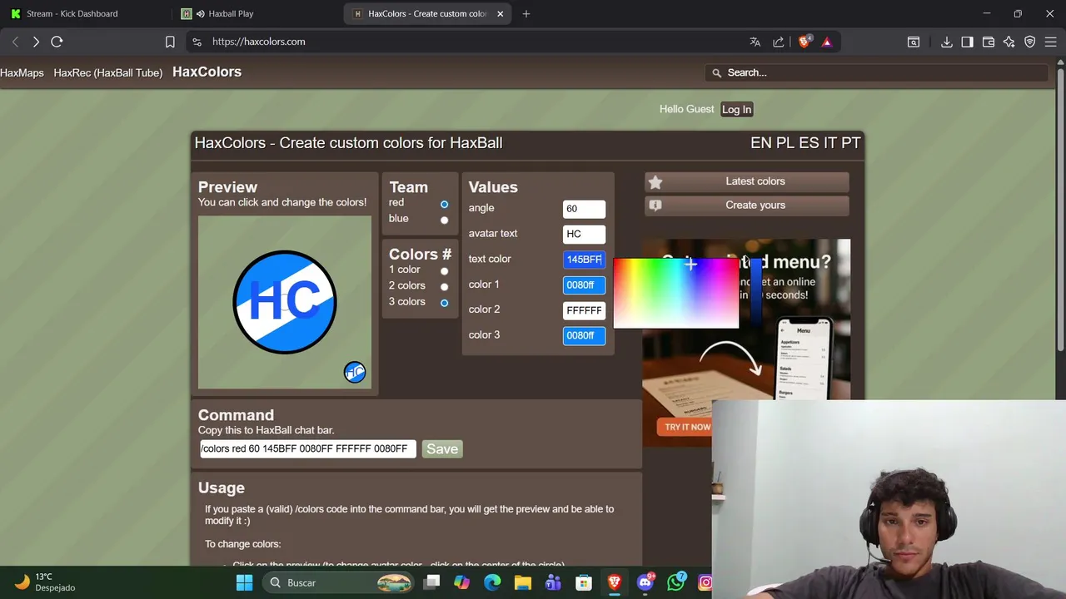Viewport: 1066px width, 599px height.
Task: Click the browser forward arrow
Action: click(36, 42)
